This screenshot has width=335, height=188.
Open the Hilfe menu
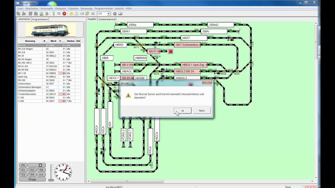pyautogui.click(x=129, y=8)
